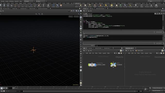
Task: Open viewer pane options arrow
Action: pyautogui.click(x=81, y=9)
